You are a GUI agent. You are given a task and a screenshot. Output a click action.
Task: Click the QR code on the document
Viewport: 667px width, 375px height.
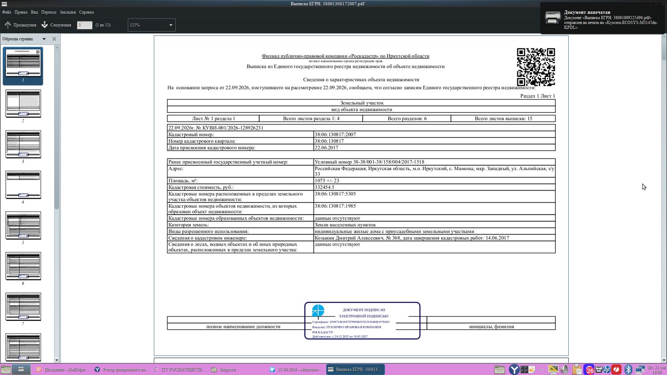pyautogui.click(x=536, y=67)
